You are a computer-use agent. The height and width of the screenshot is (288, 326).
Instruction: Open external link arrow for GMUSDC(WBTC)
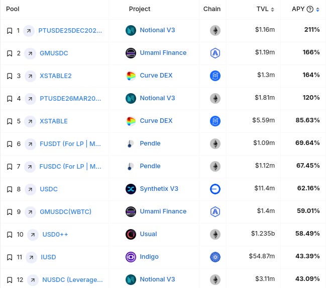[30, 212]
